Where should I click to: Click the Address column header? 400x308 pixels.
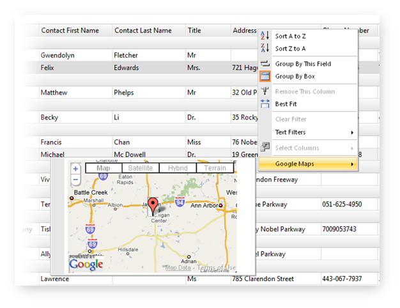tap(244, 31)
